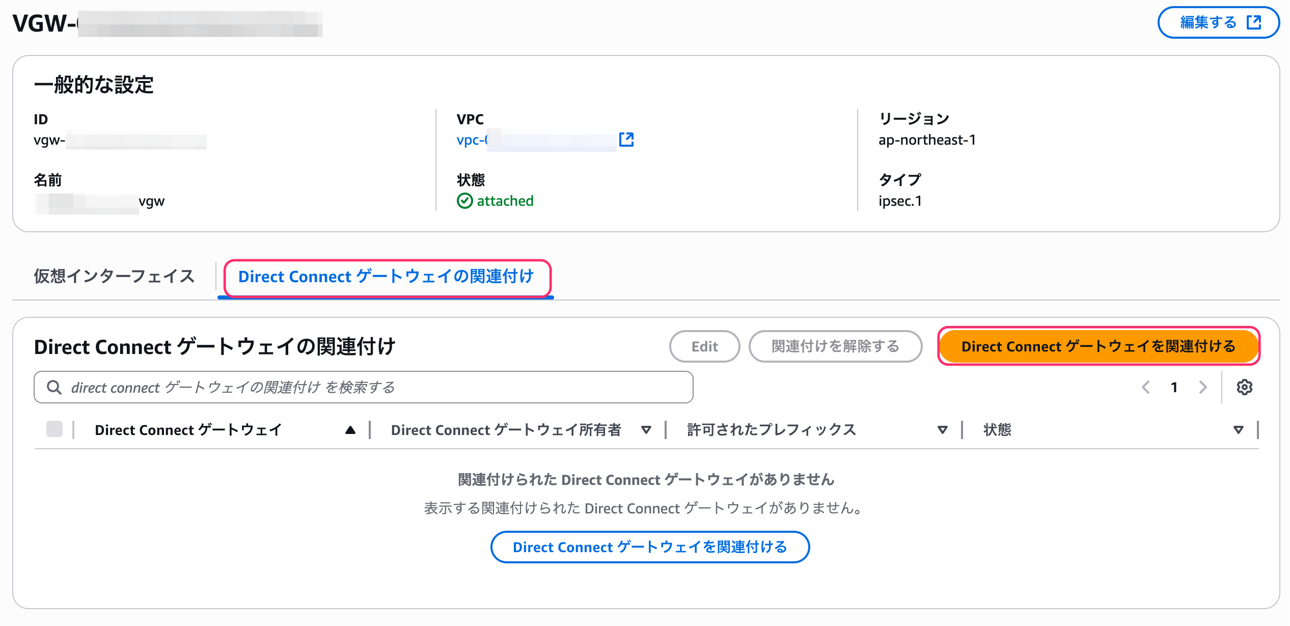This screenshot has height=626, width=1290.
Task: Click the search magnifier icon
Action: tap(54, 387)
